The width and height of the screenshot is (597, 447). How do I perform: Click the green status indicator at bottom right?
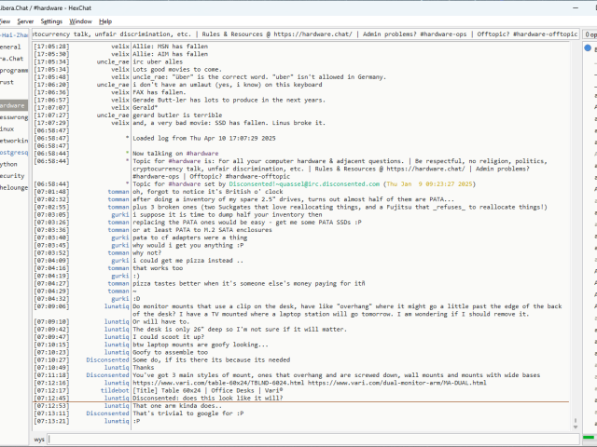click(x=590, y=438)
